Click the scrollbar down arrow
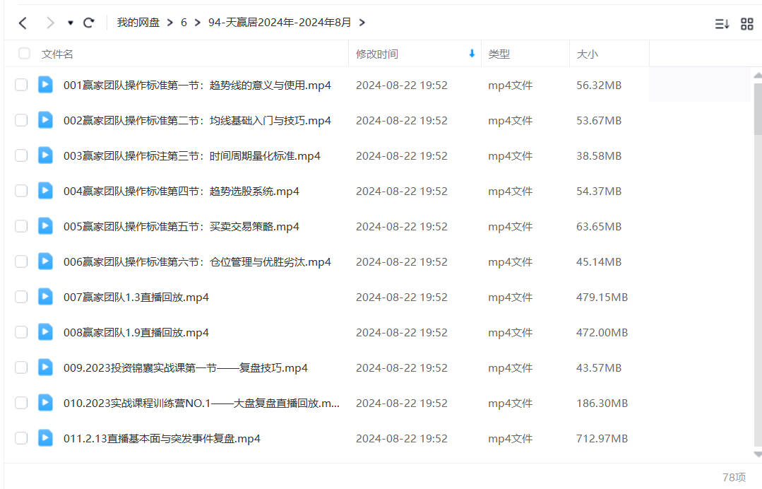This screenshot has height=489, width=762. 758,454
